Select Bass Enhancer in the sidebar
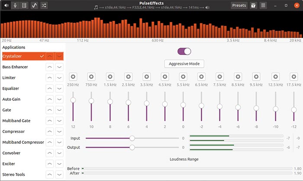Screen dimensions: 303x181 click(15, 67)
